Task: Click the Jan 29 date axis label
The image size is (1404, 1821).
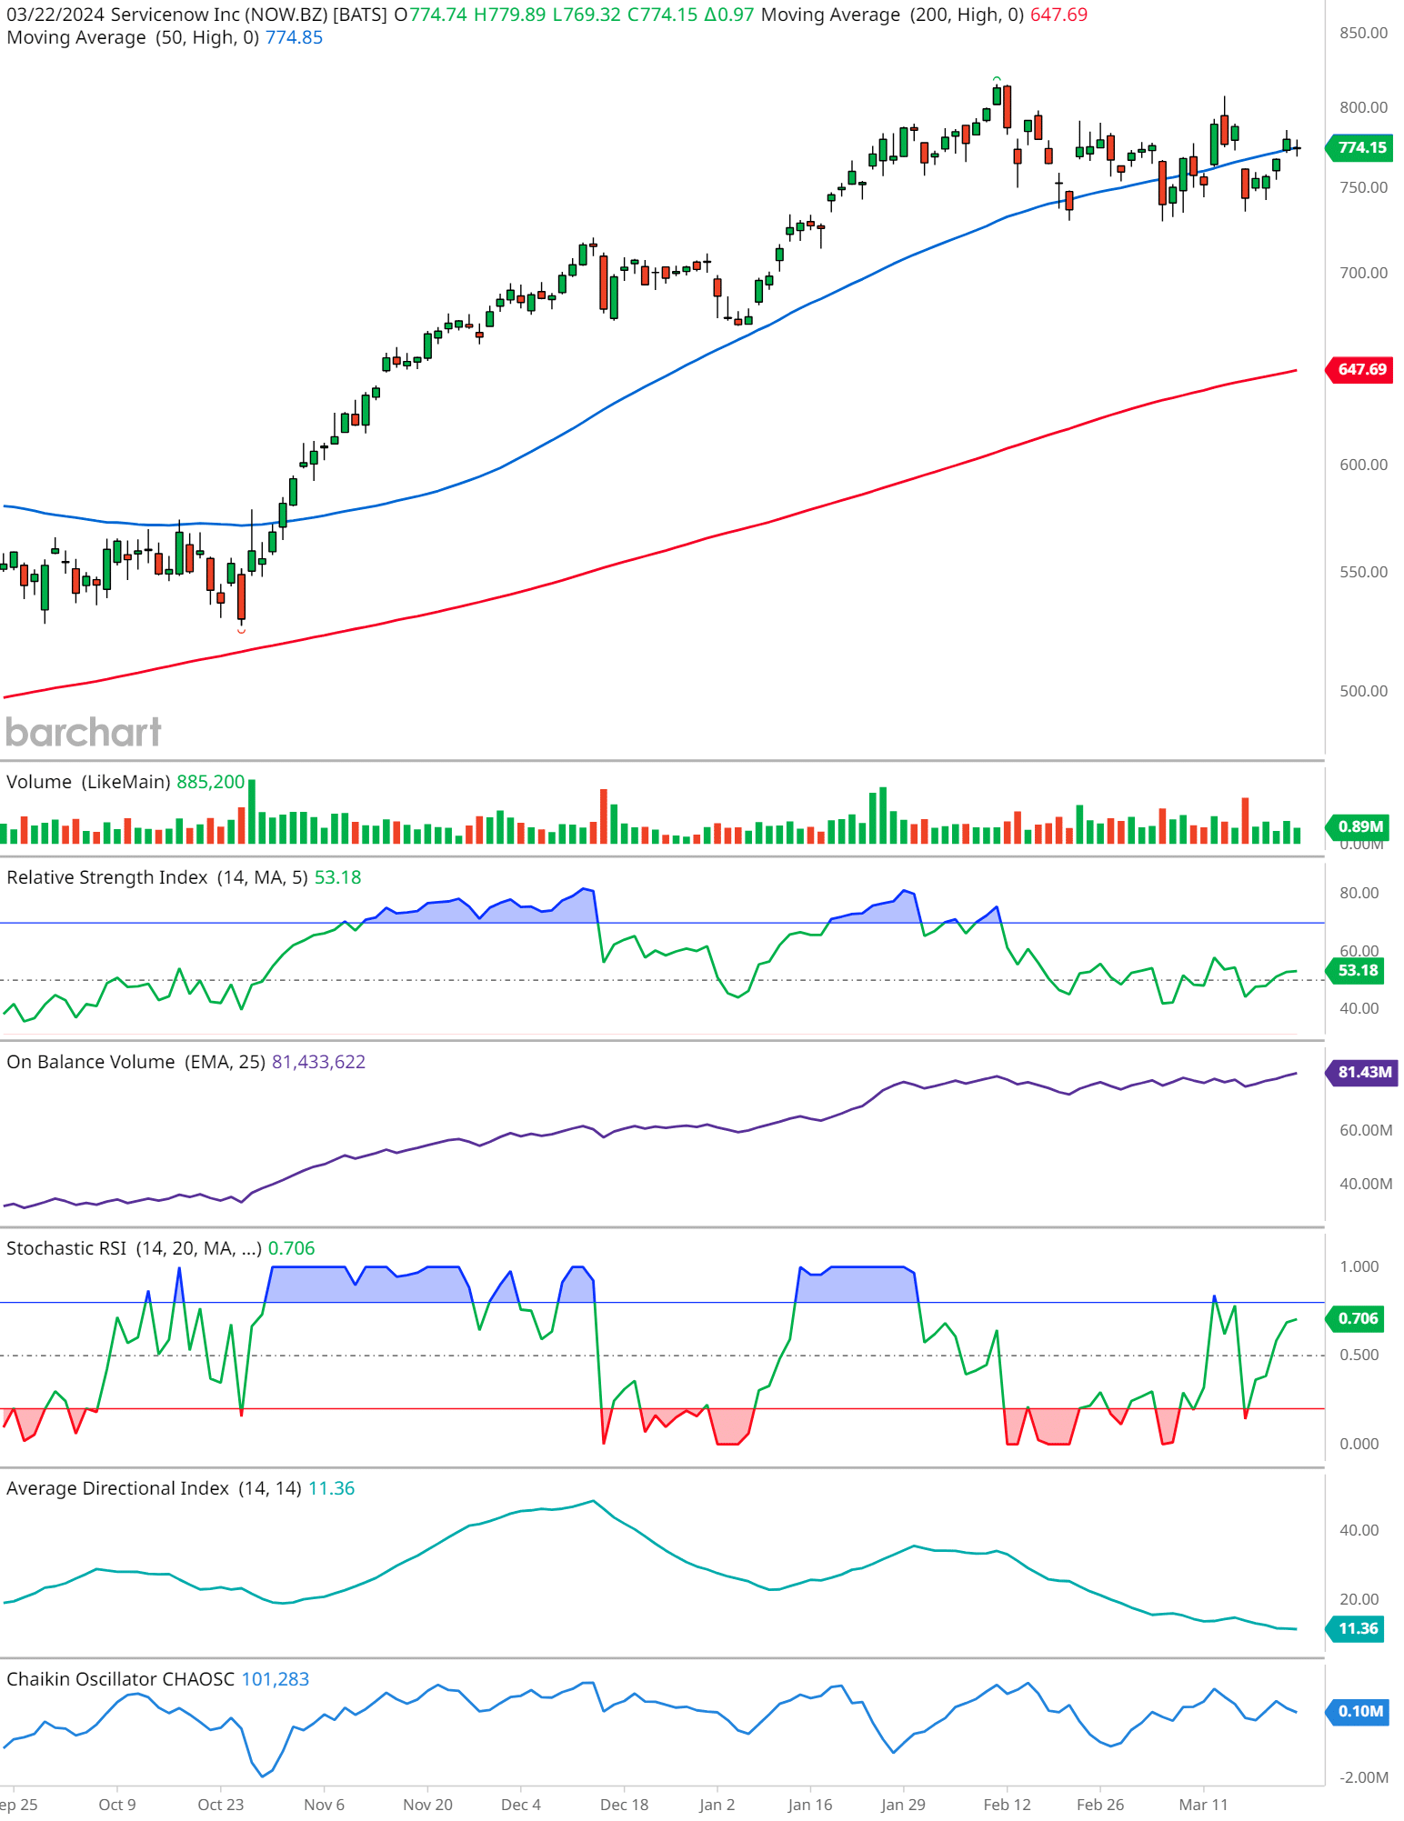Action: pyautogui.click(x=903, y=1805)
